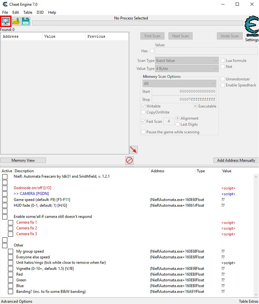Viewport: 259px width, 304px height.
Task: Click the Undo Scan button
Action: click(x=230, y=36)
